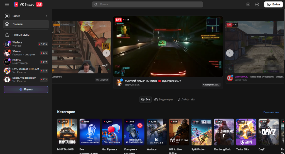
Task: Click the VK Video logo icon
Action: pos(16,4)
